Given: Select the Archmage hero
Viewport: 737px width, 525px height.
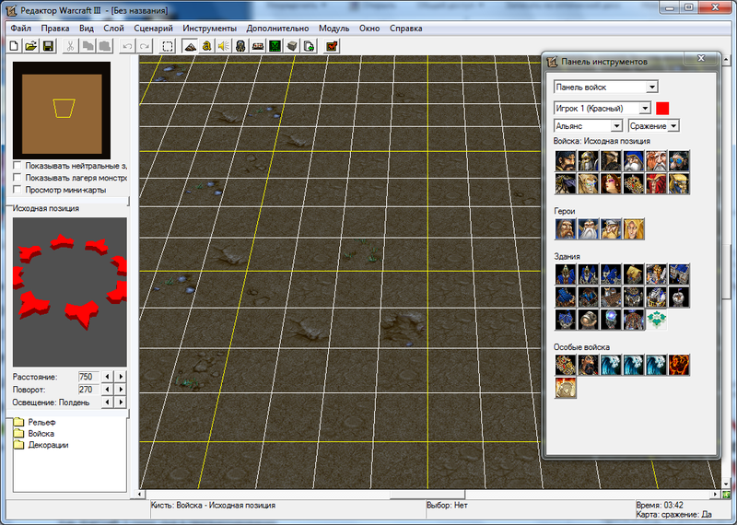Looking at the screenshot, I should 588,229.
